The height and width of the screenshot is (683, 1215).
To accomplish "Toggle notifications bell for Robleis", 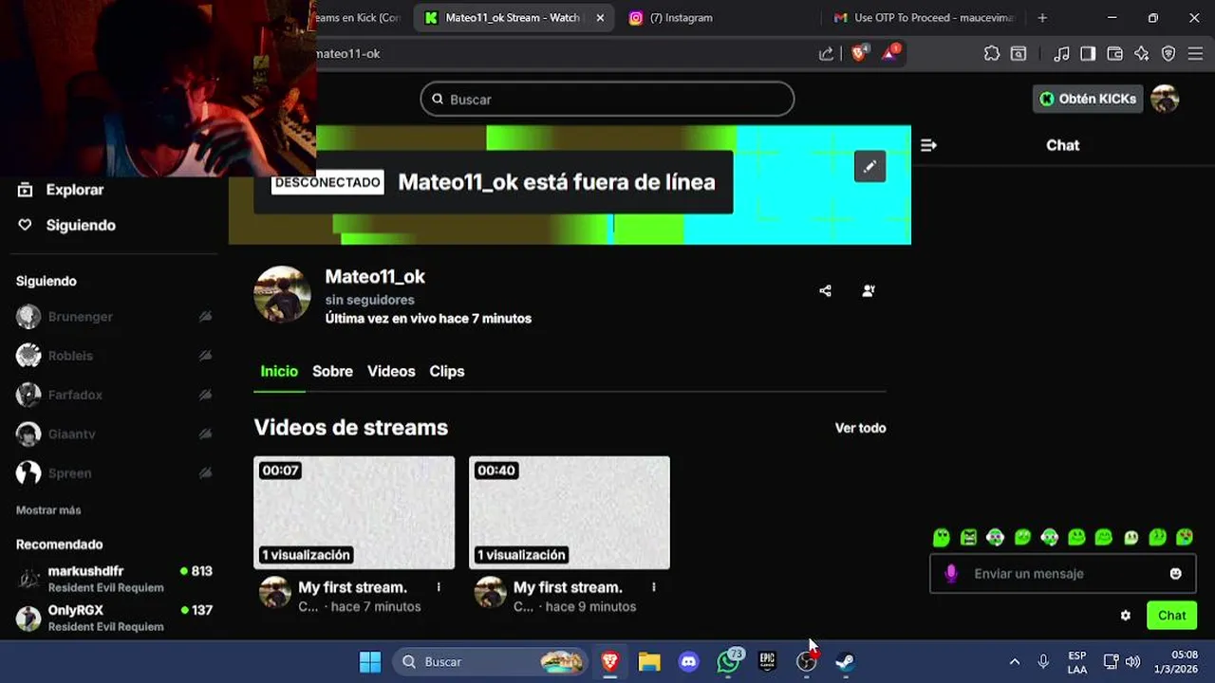I will (205, 356).
